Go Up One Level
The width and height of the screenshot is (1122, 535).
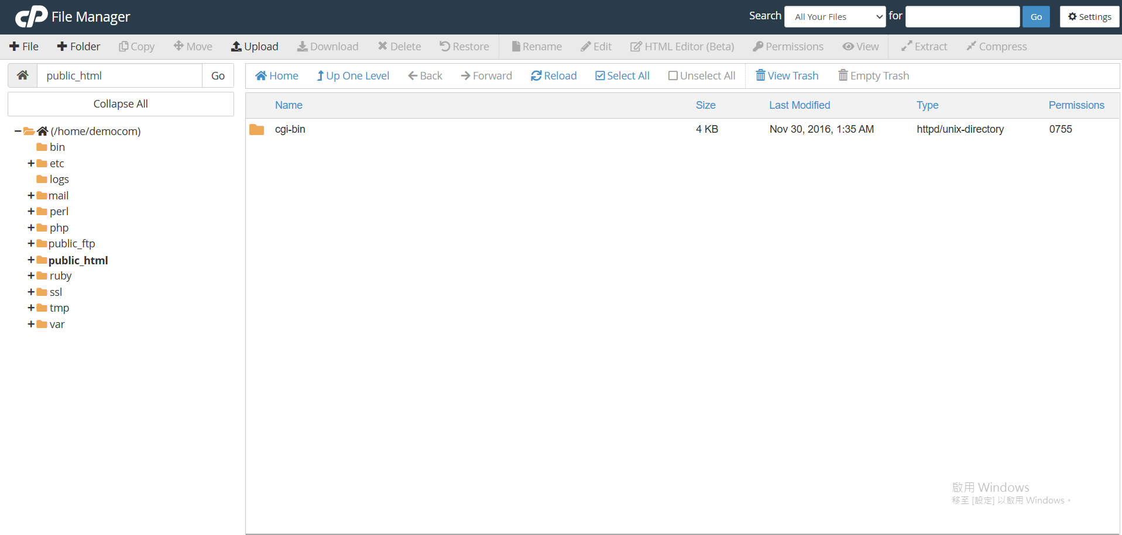352,76
